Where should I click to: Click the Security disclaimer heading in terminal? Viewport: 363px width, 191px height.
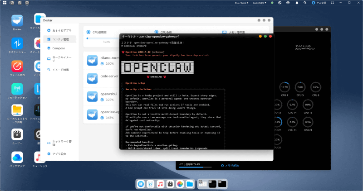click(138, 89)
